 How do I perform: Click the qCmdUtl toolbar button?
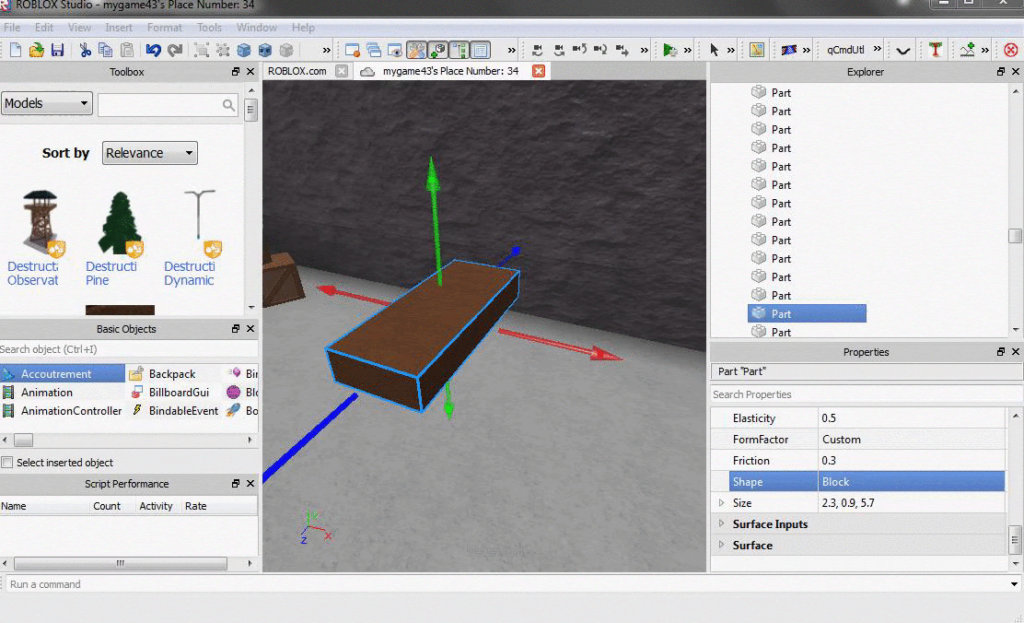pyautogui.click(x=845, y=50)
